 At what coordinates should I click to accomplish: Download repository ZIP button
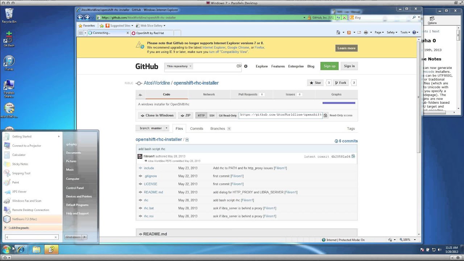185,115
